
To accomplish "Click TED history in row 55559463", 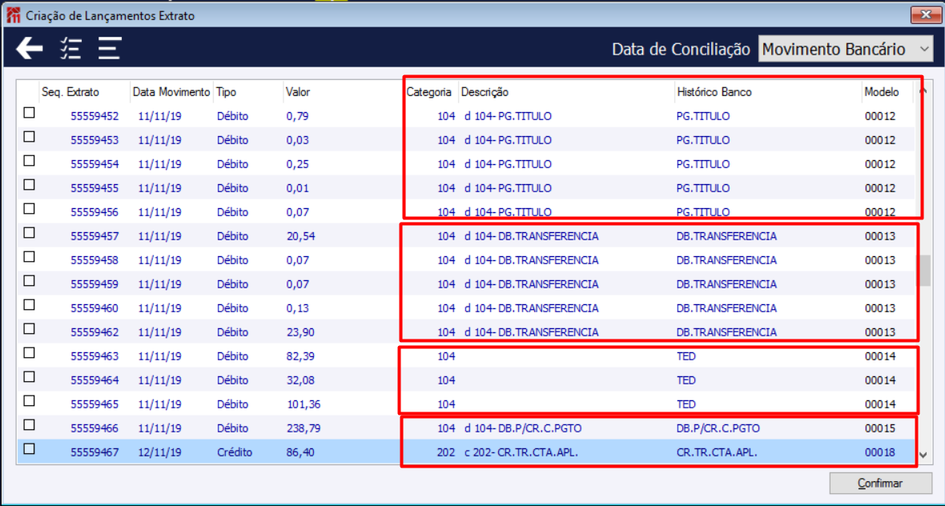I will coord(686,356).
